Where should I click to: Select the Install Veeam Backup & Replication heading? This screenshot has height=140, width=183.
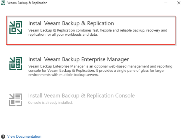71,23
